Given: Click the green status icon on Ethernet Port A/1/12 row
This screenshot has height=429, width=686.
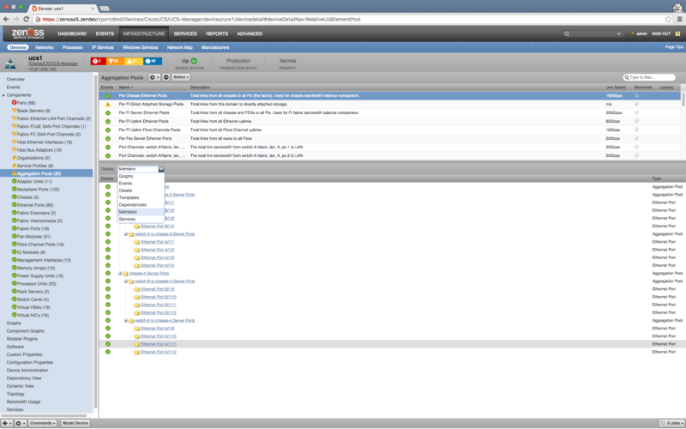Looking at the screenshot, I should point(108,352).
